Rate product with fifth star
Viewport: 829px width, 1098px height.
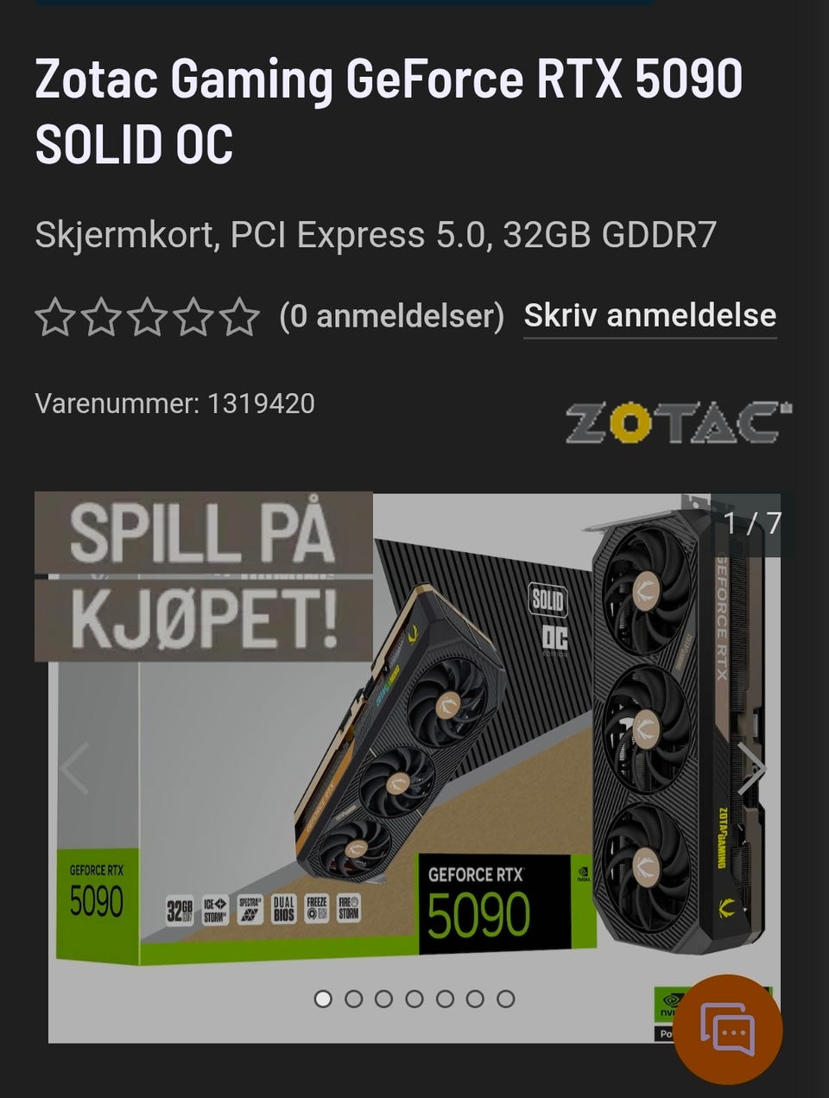(x=239, y=317)
